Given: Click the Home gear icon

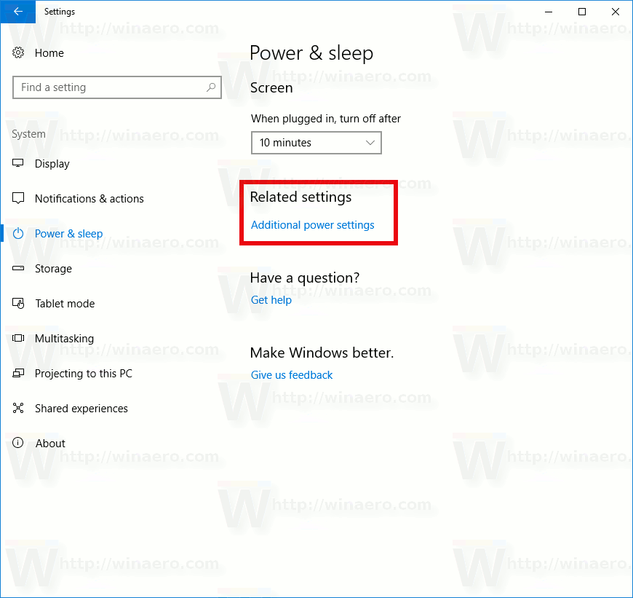Looking at the screenshot, I should point(17,52).
